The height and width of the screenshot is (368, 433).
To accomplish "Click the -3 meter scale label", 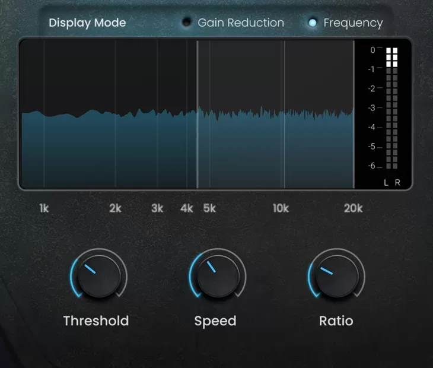I will pos(371,108).
